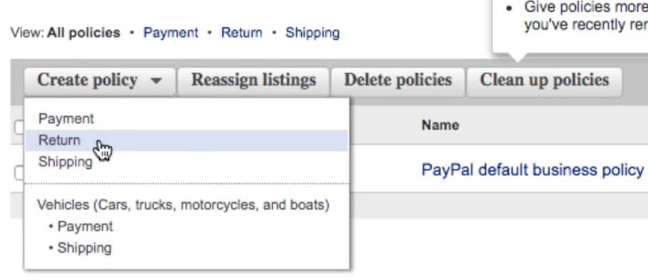Click the Clean up policies button
Image resolution: width=648 pixels, height=280 pixels.
click(x=545, y=81)
